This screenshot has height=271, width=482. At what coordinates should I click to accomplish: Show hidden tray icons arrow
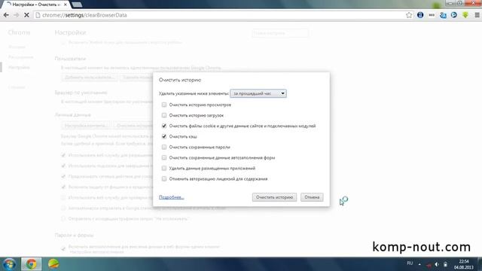click(419, 264)
